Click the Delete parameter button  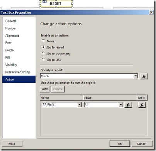click(58, 89)
